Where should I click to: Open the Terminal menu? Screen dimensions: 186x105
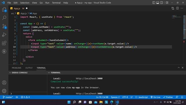56,3
